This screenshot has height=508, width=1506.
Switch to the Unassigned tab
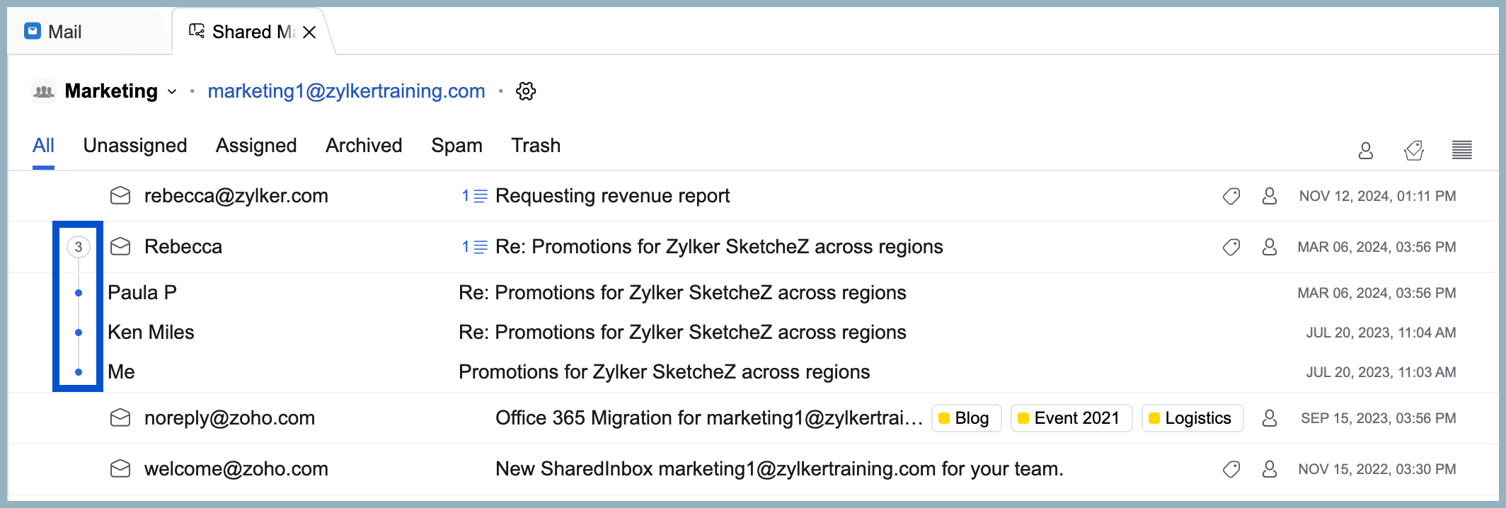tap(135, 146)
